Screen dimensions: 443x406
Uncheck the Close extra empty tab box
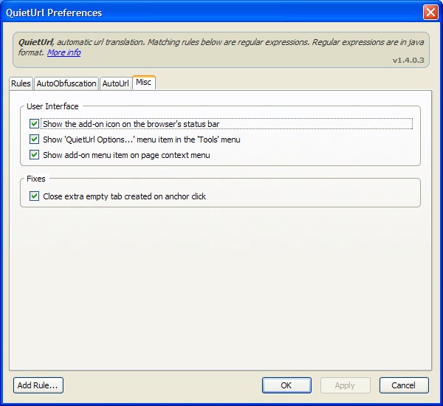coord(34,196)
